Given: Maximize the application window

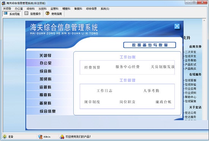Looking at the screenshot, I should click(194, 2).
